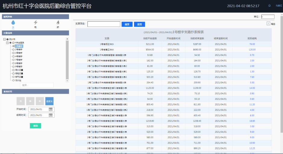The width and height of the screenshot is (283, 154).
Task: Collapse the 红十字会医院 tree node
Action: (8, 43)
